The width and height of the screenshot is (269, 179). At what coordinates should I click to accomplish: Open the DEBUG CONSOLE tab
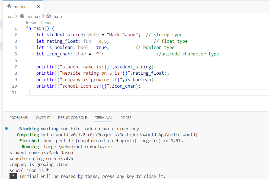point(72,118)
